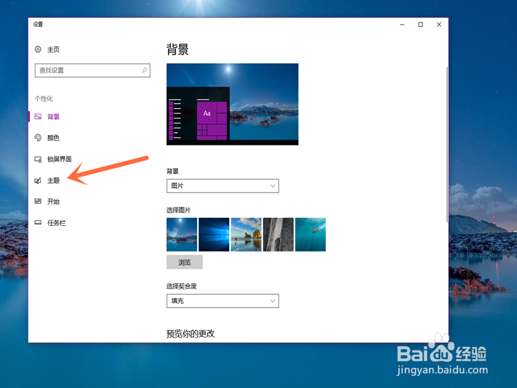Click the 颜色 palette icon
517x388 pixels.
[38, 138]
